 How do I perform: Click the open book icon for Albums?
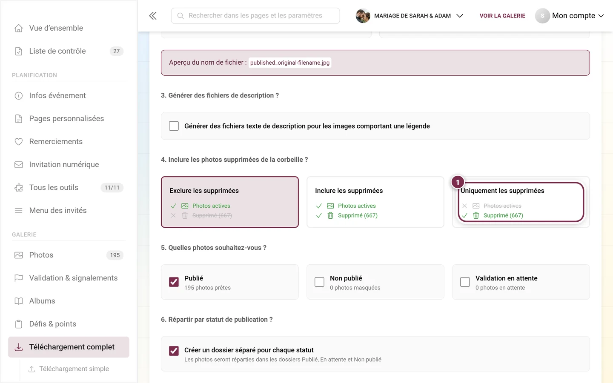[19, 301]
